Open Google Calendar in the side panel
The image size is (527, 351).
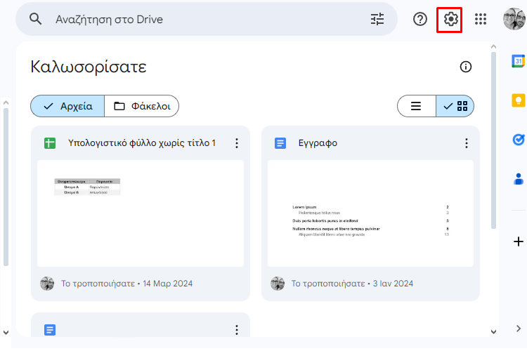pyautogui.click(x=519, y=61)
